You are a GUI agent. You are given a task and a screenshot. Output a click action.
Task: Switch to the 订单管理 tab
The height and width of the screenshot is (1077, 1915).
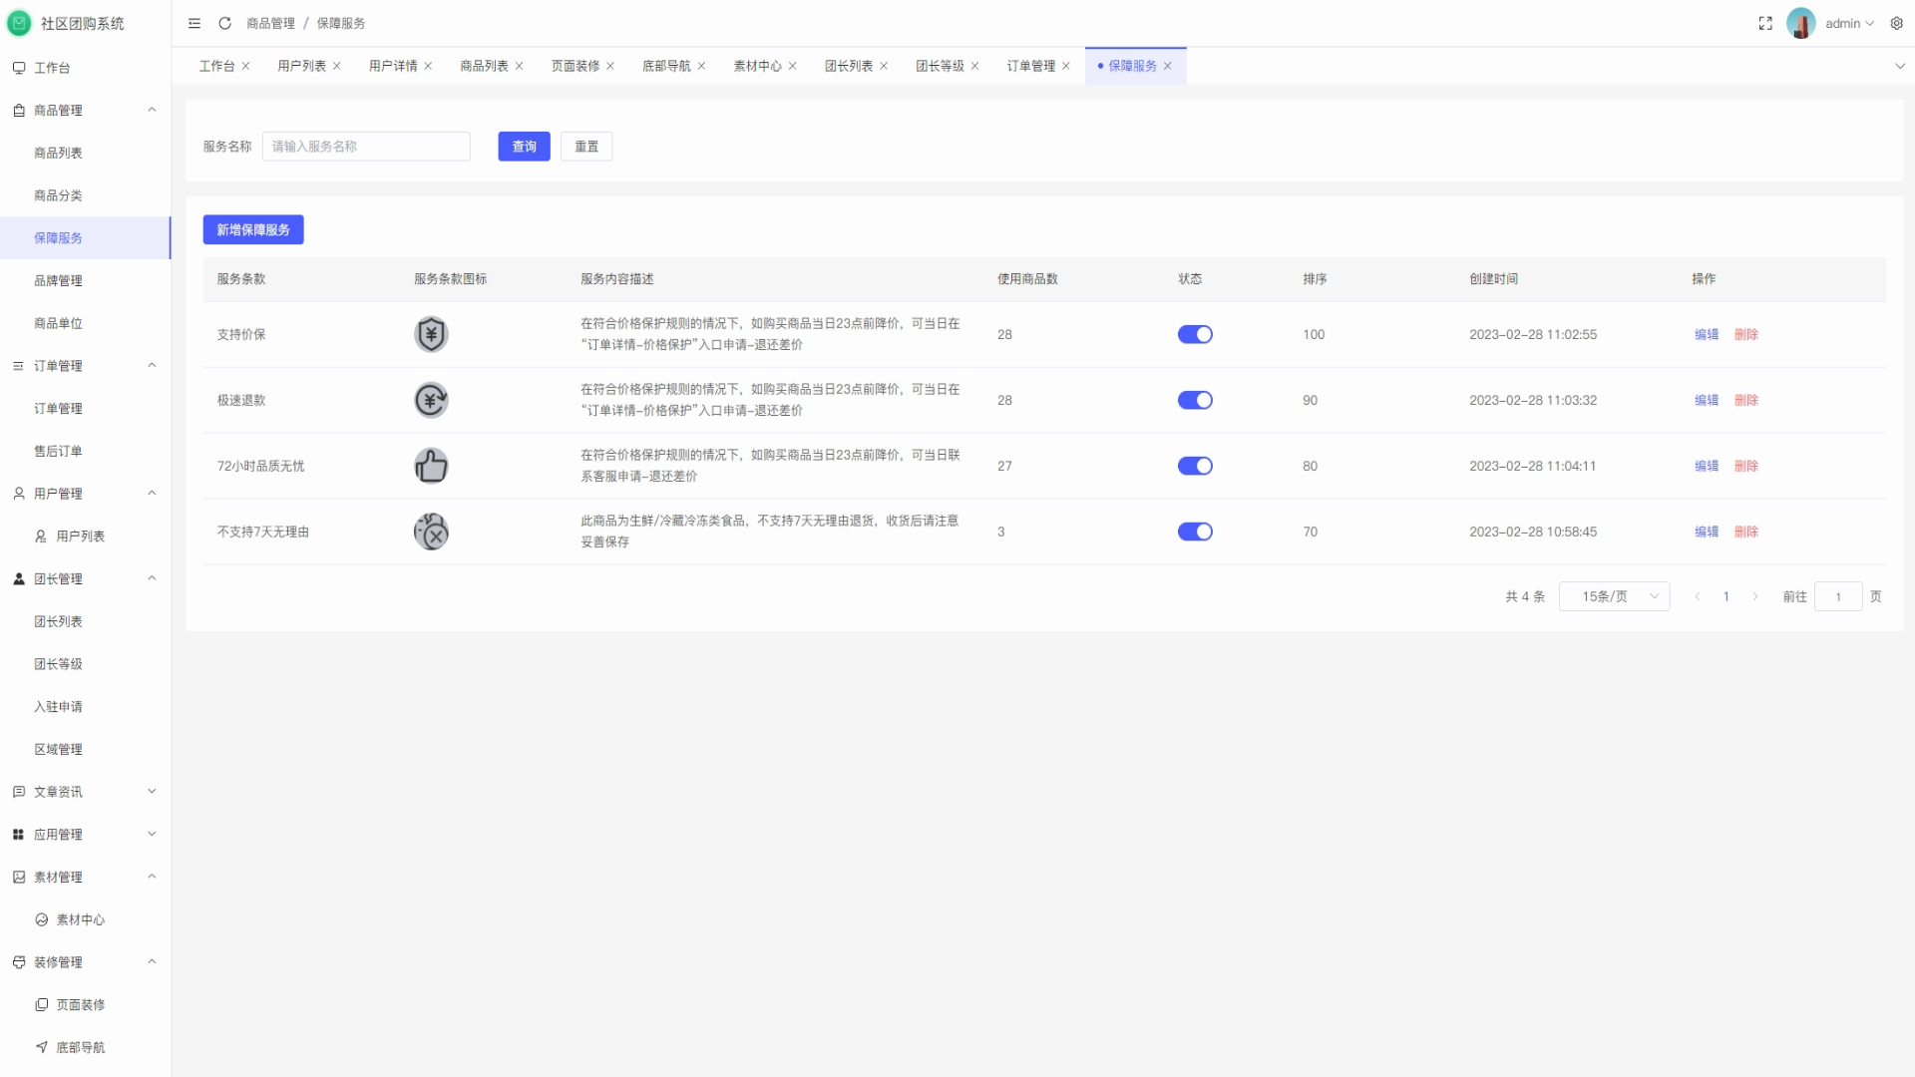coord(1030,66)
